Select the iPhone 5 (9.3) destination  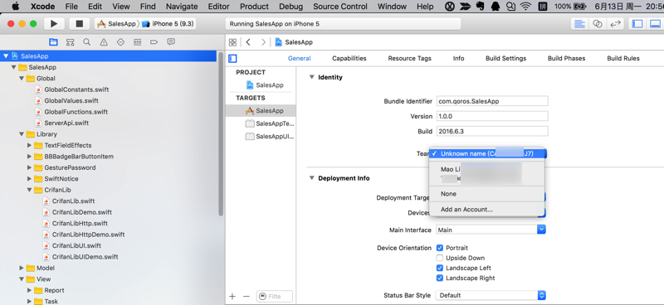(168, 24)
